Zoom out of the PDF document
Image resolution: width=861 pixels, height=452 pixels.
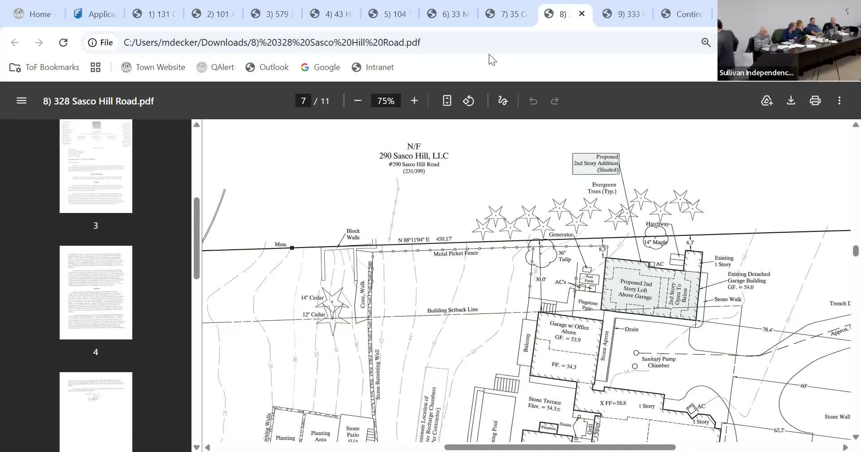click(357, 101)
